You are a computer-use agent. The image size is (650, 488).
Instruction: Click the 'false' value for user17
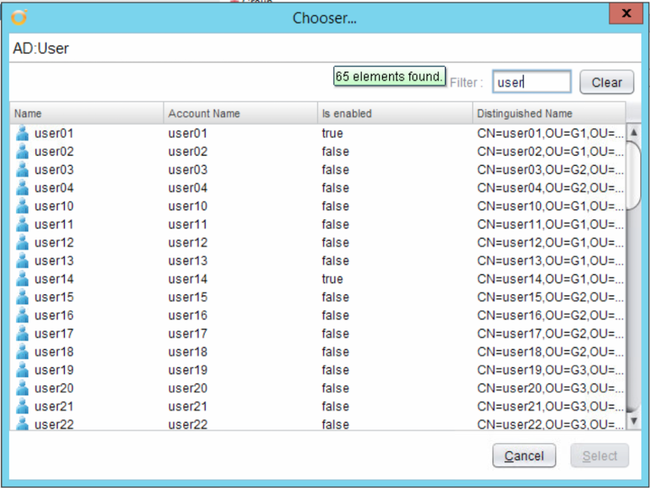335,334
